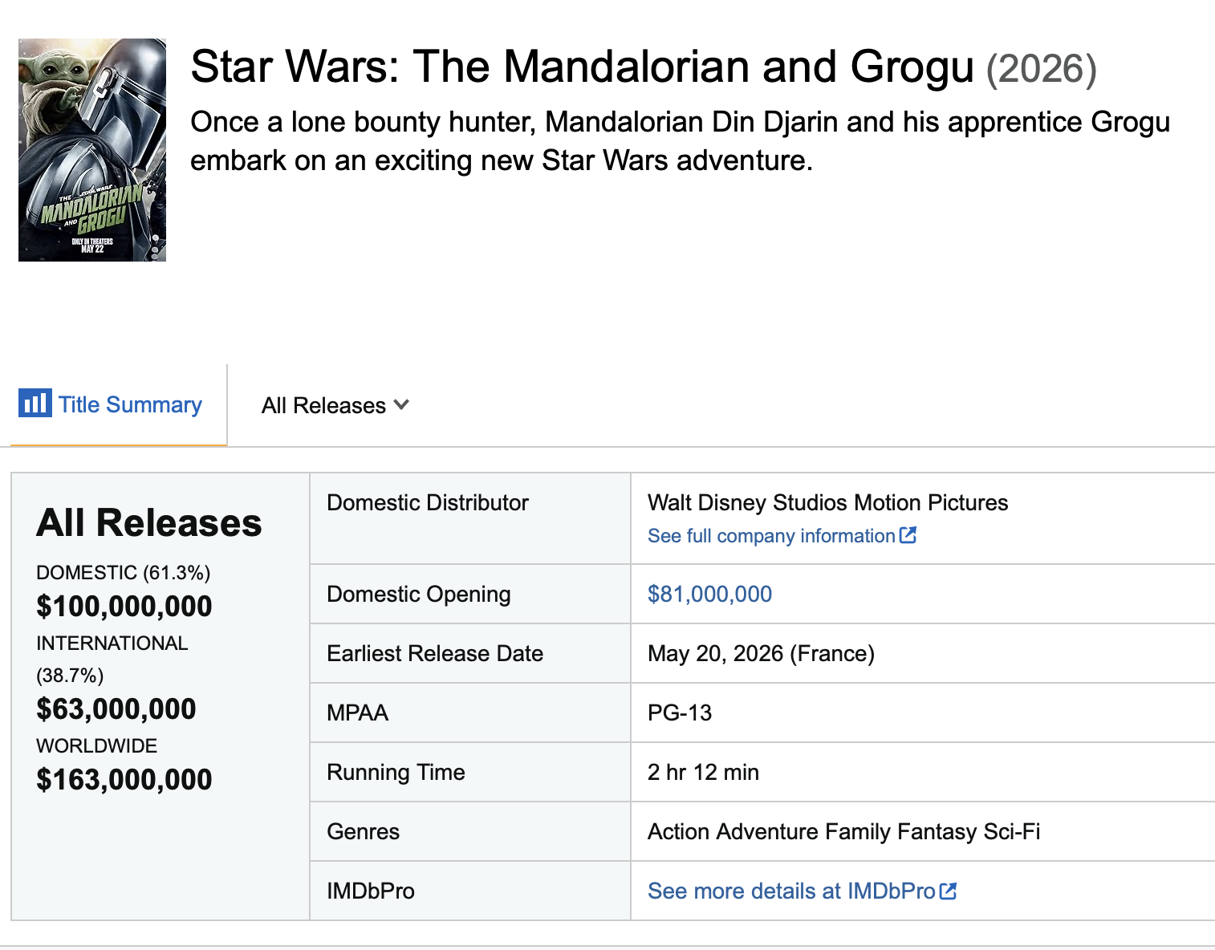Select the domestic total $100,000,000
This screenshot has width=1215, height=950.
coord(124,606)
